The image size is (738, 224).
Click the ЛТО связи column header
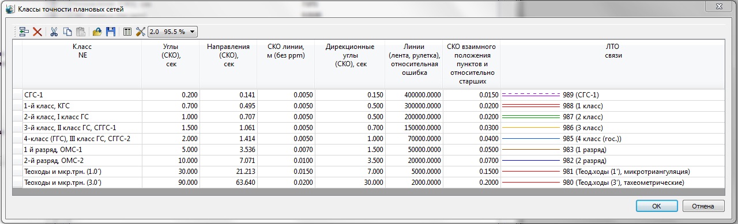pos(613,51)
